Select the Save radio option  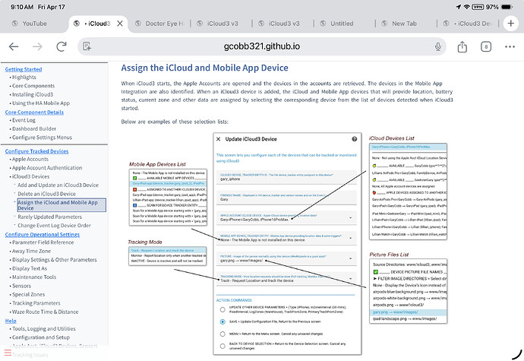pyautogui.click(x=223, y=321)
